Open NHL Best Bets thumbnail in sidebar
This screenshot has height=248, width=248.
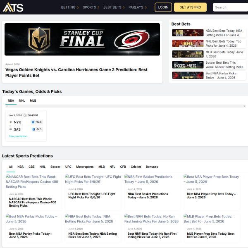(x=188, y=43)
